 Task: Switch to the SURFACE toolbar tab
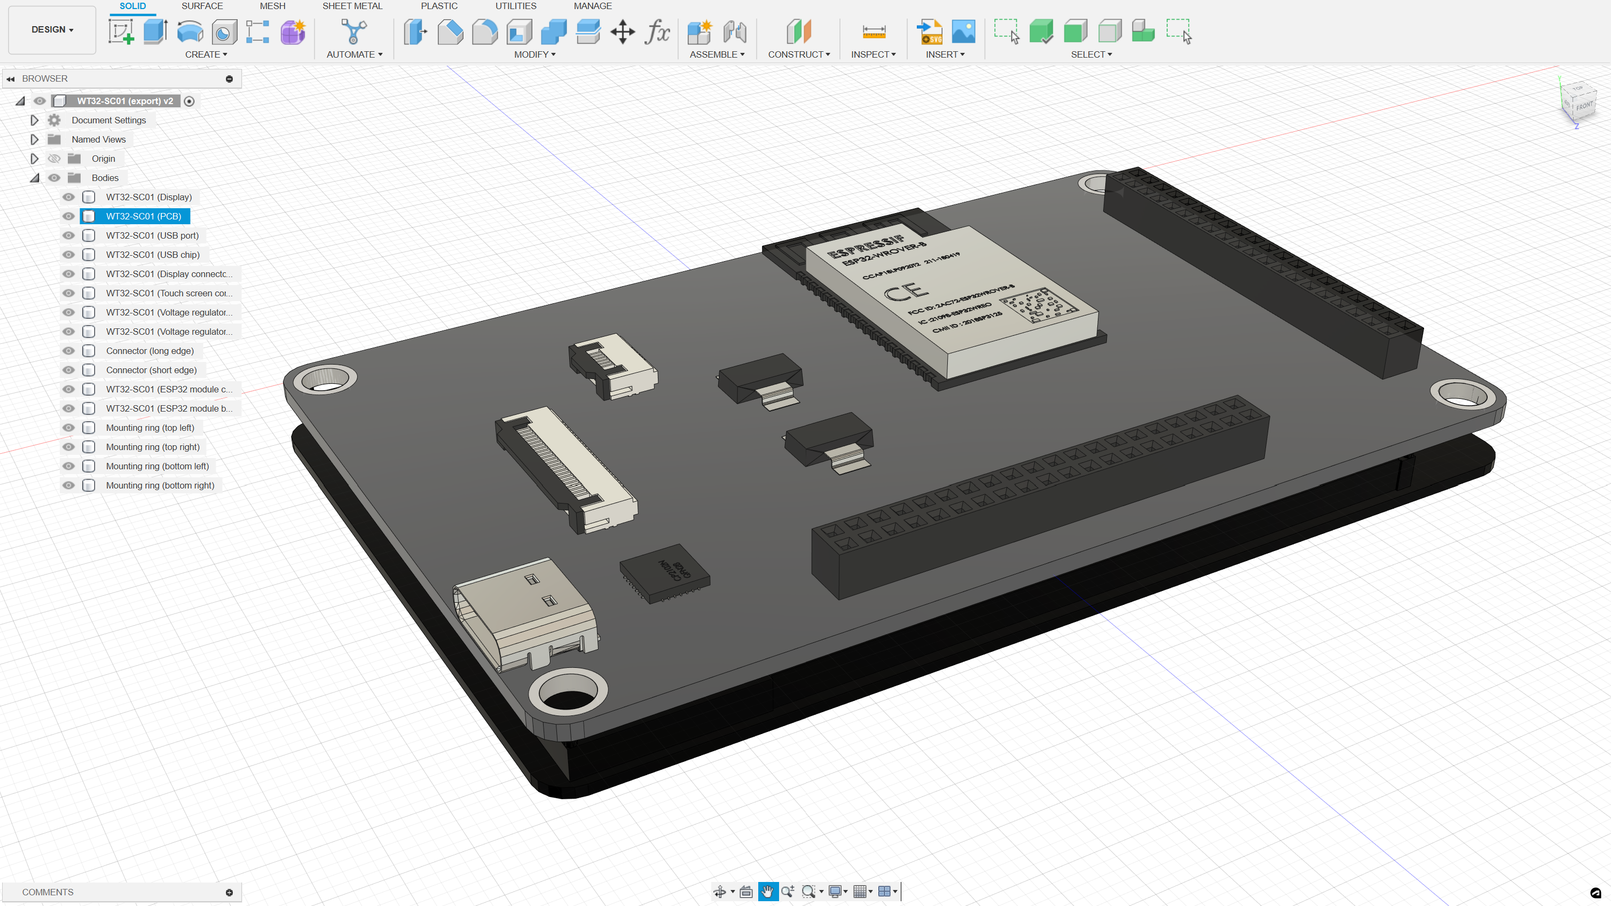[x=200, y=6]
